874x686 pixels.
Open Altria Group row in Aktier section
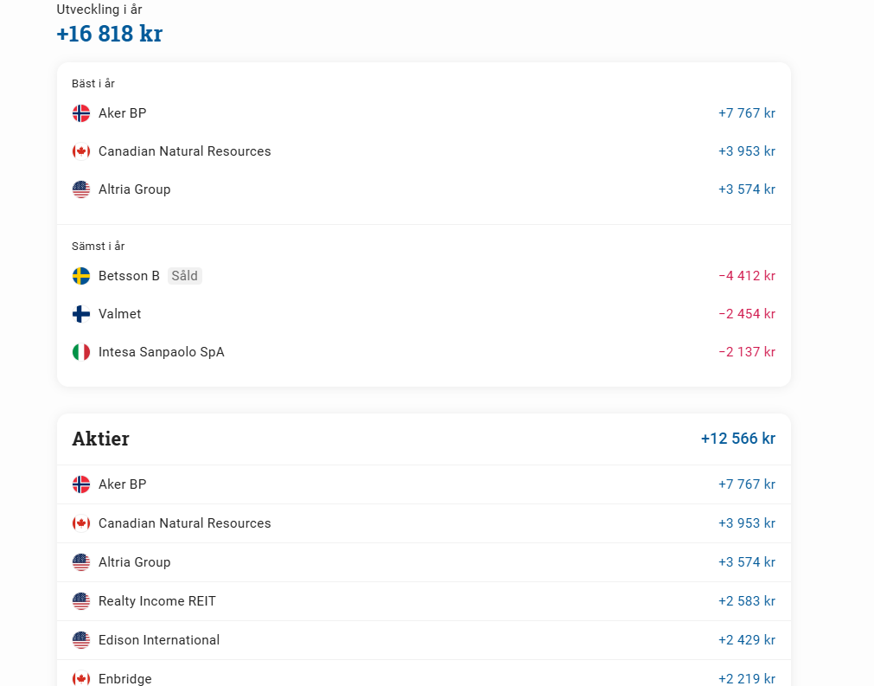pos(424,562)
